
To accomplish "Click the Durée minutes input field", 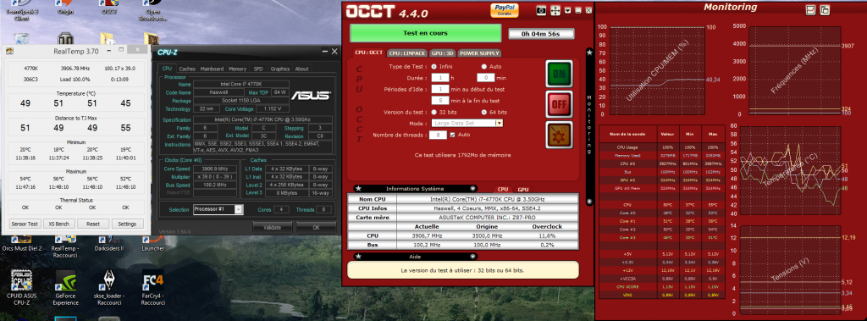I will (x=485, y=77).
